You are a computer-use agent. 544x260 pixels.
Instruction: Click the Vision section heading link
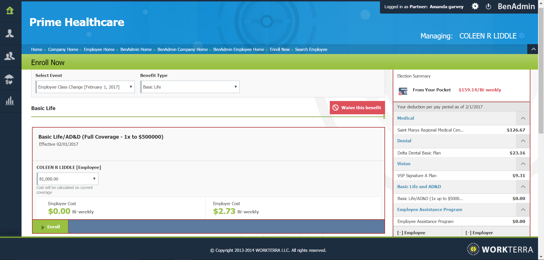click(x=404, y=164)
